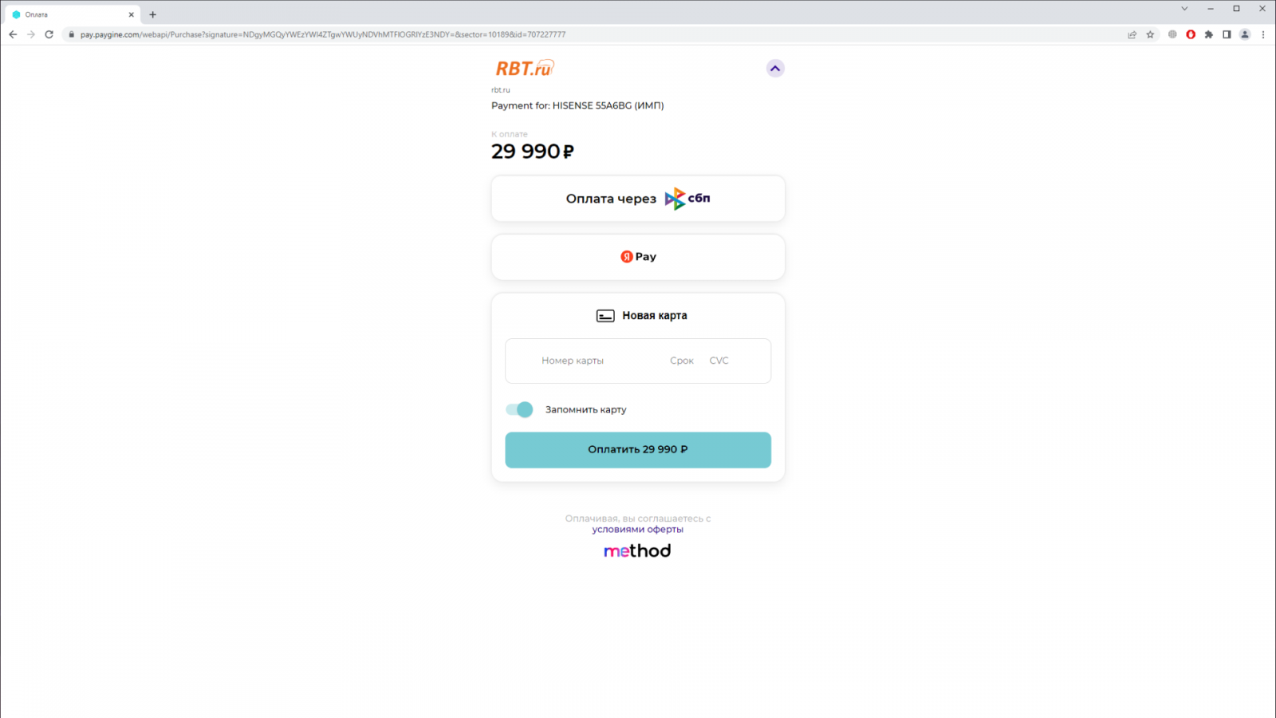Open the browser side panel
The width and height of the screenshot is (1276, 718).
[1227, 34]
